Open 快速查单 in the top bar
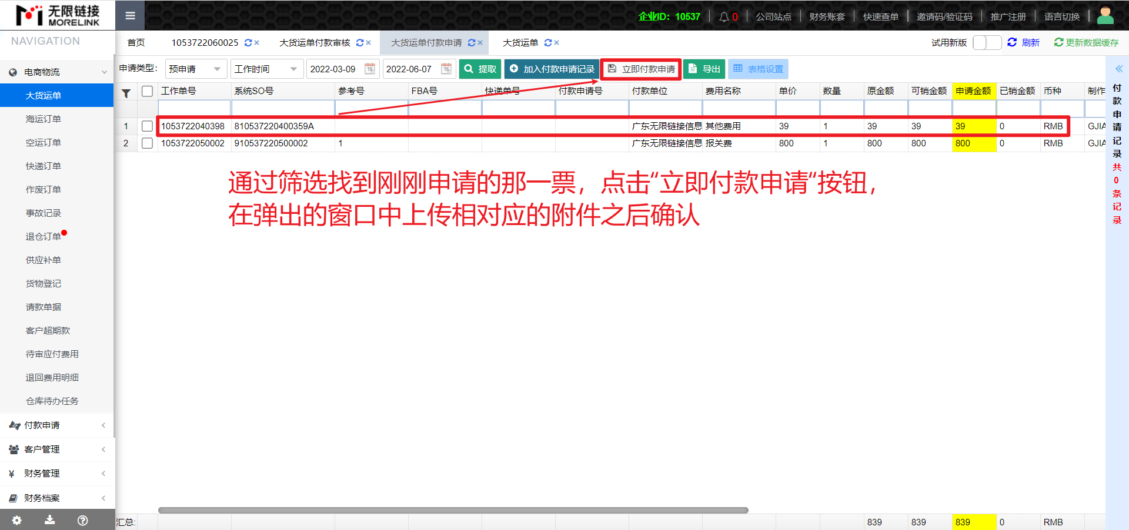The width and height of the screenshot is (1129, 530). click(880, 16)
